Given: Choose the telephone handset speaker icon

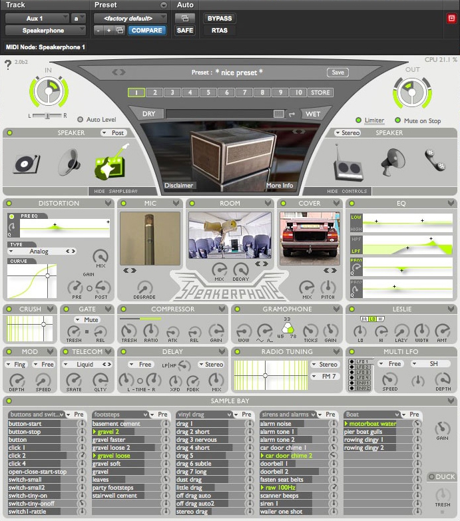Looking at the screenshot, I should tap(435, 160).
